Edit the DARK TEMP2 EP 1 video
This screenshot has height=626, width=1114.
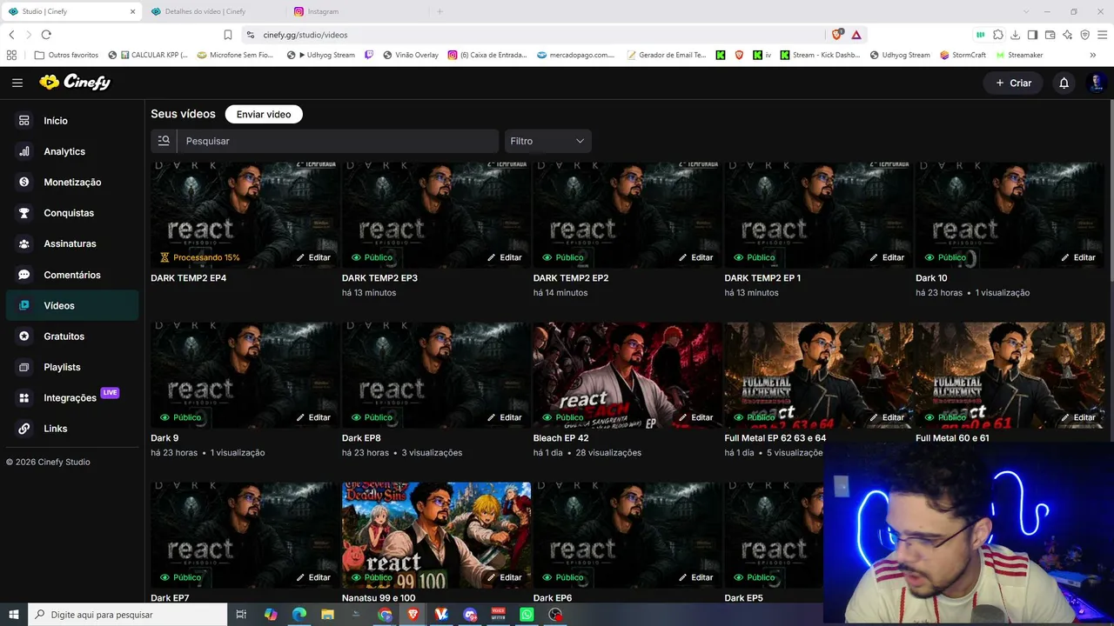point(887,257)
